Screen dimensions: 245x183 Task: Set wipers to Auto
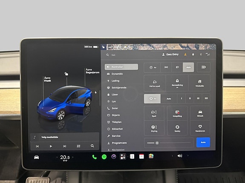click(169, 99)
